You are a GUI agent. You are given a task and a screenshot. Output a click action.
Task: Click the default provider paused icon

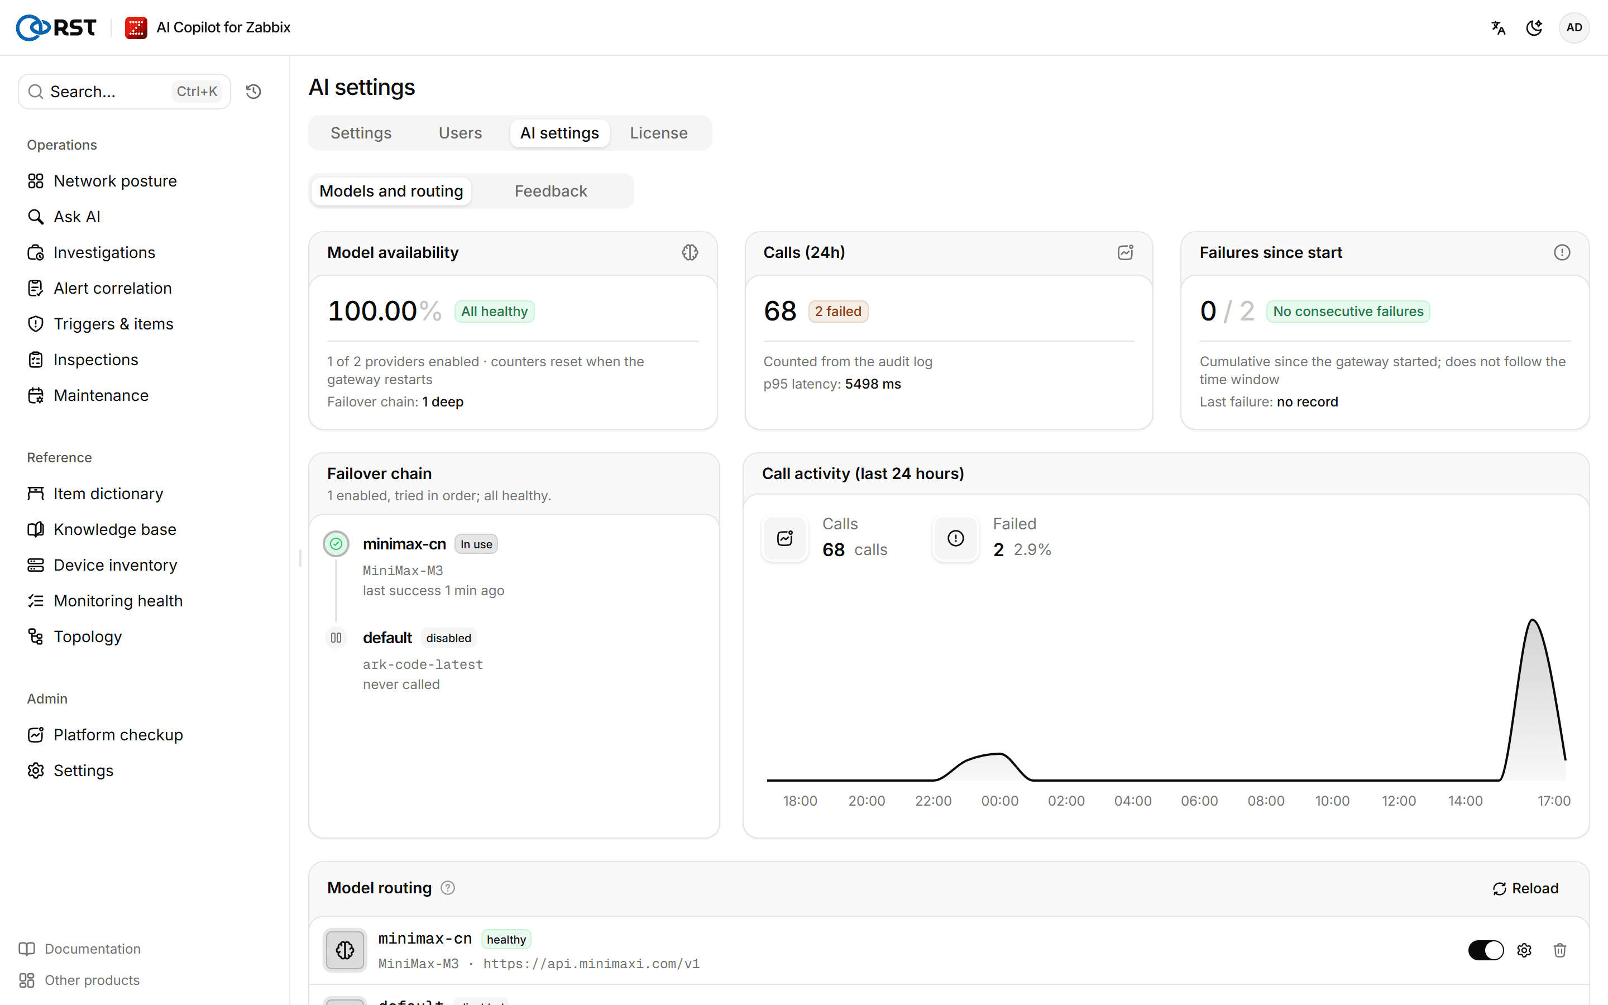[x=336, y=638]
